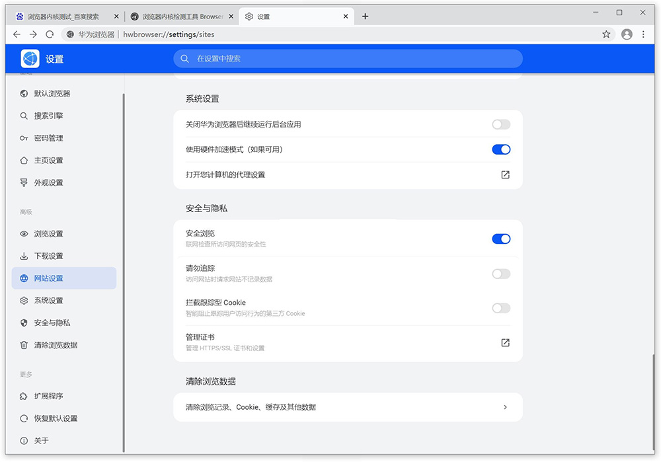Viewport: 661px width, 462px height.
Task: Open the browser account menu
Action: (x=626, y=34)
